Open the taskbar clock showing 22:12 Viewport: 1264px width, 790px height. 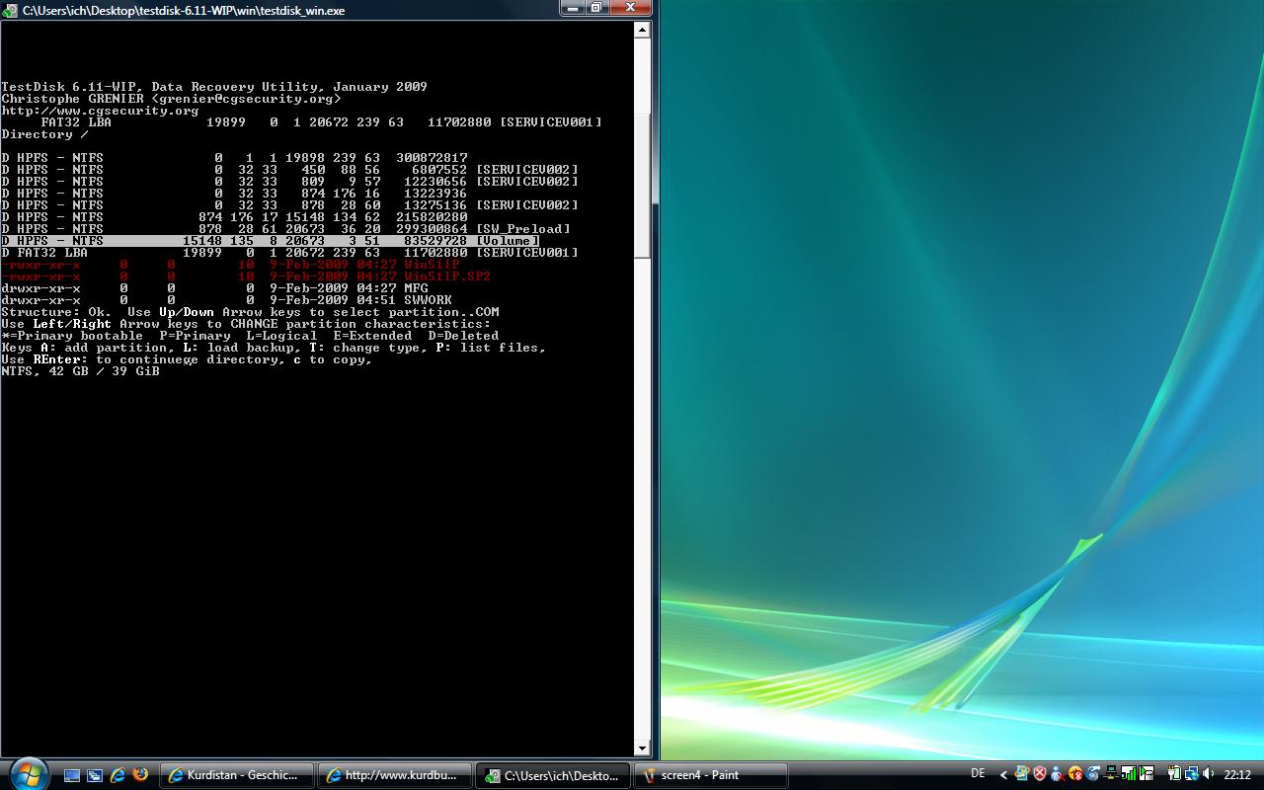1236,775
